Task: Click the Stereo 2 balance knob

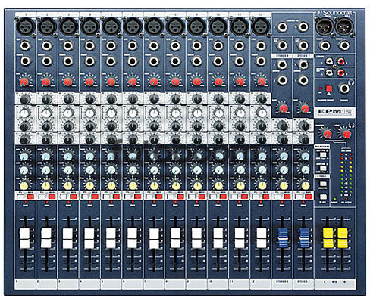Action: pyautogui.click(x=305, y=186)
